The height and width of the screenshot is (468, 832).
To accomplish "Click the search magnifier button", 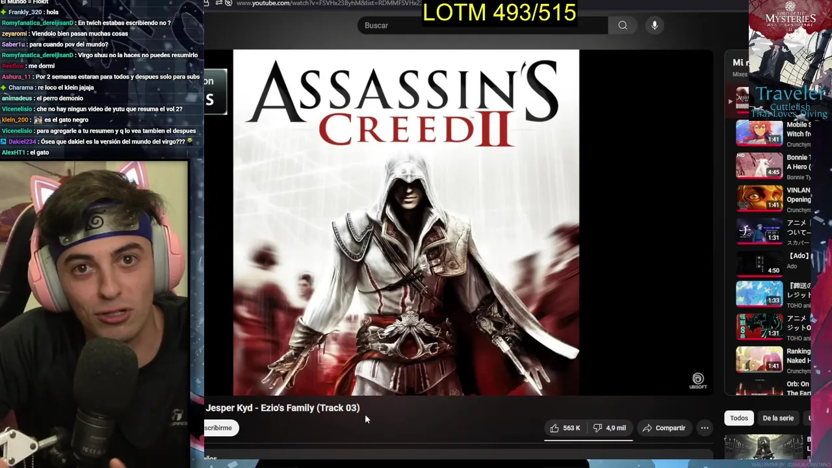I will click(x=623, y=25).
